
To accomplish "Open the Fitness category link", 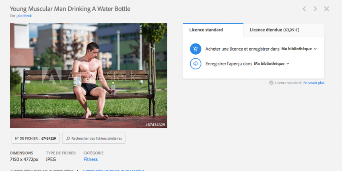I will click(91, 159).
